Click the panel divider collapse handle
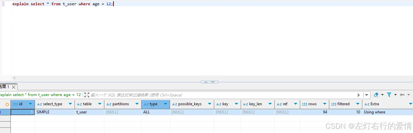 (x=209, y=82)
